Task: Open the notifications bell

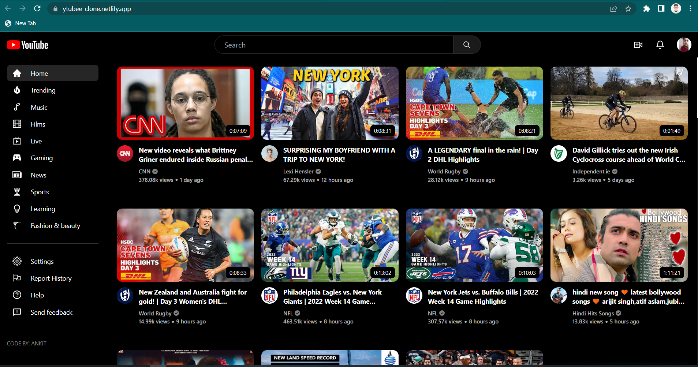Action: coord(660,45)
